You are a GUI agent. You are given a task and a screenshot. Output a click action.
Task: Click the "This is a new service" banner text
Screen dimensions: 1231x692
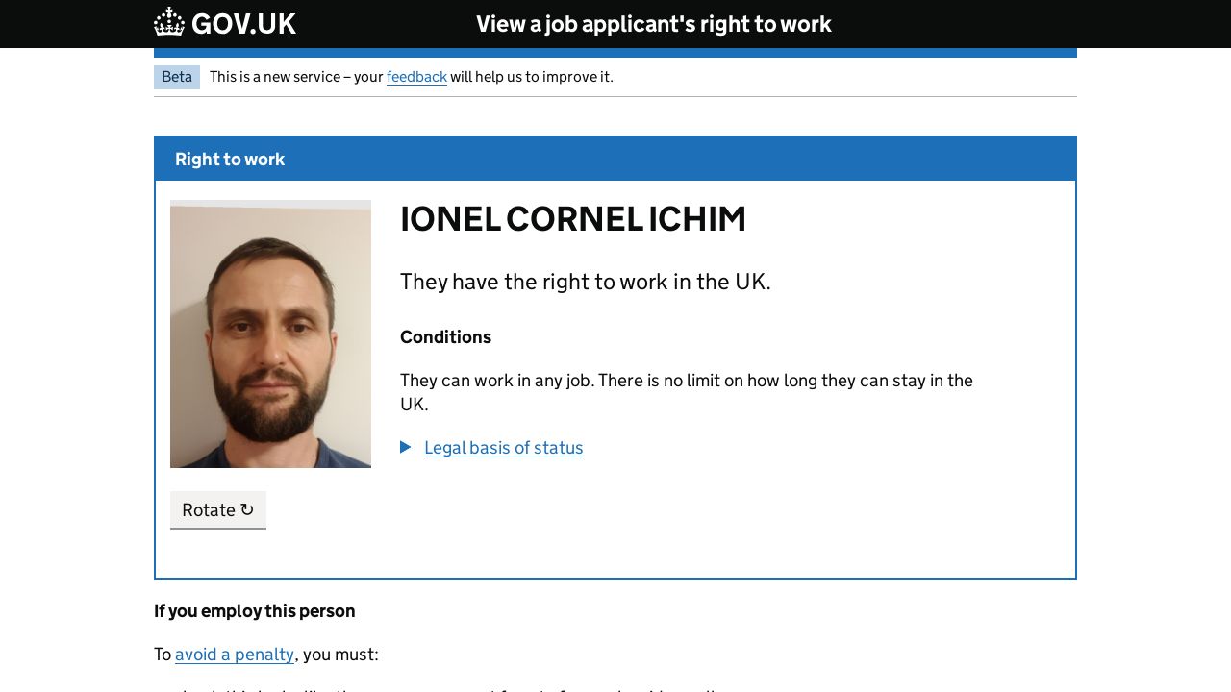(x=296, y=77)
